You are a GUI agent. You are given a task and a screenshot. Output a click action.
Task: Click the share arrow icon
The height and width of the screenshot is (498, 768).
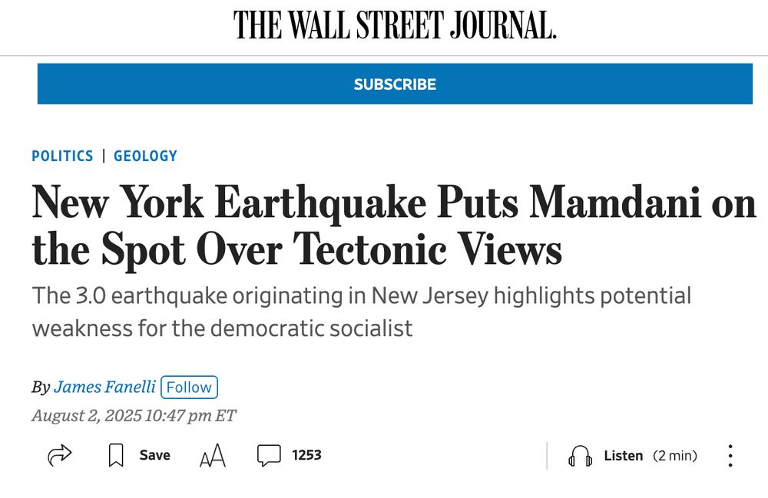(x=60, y=455)
